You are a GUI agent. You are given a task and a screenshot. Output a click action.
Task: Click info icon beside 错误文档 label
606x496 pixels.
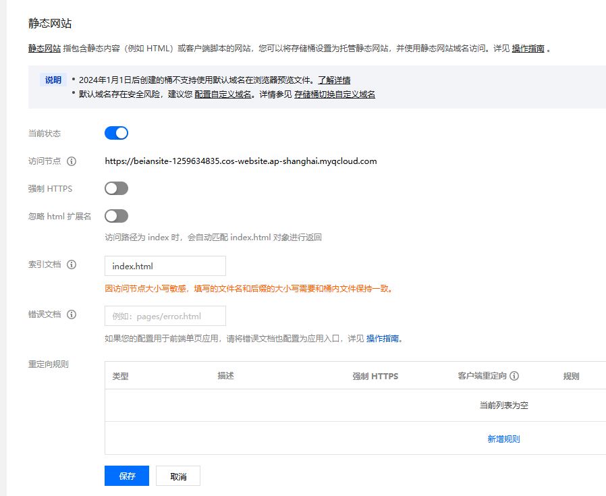coord(72,314)
